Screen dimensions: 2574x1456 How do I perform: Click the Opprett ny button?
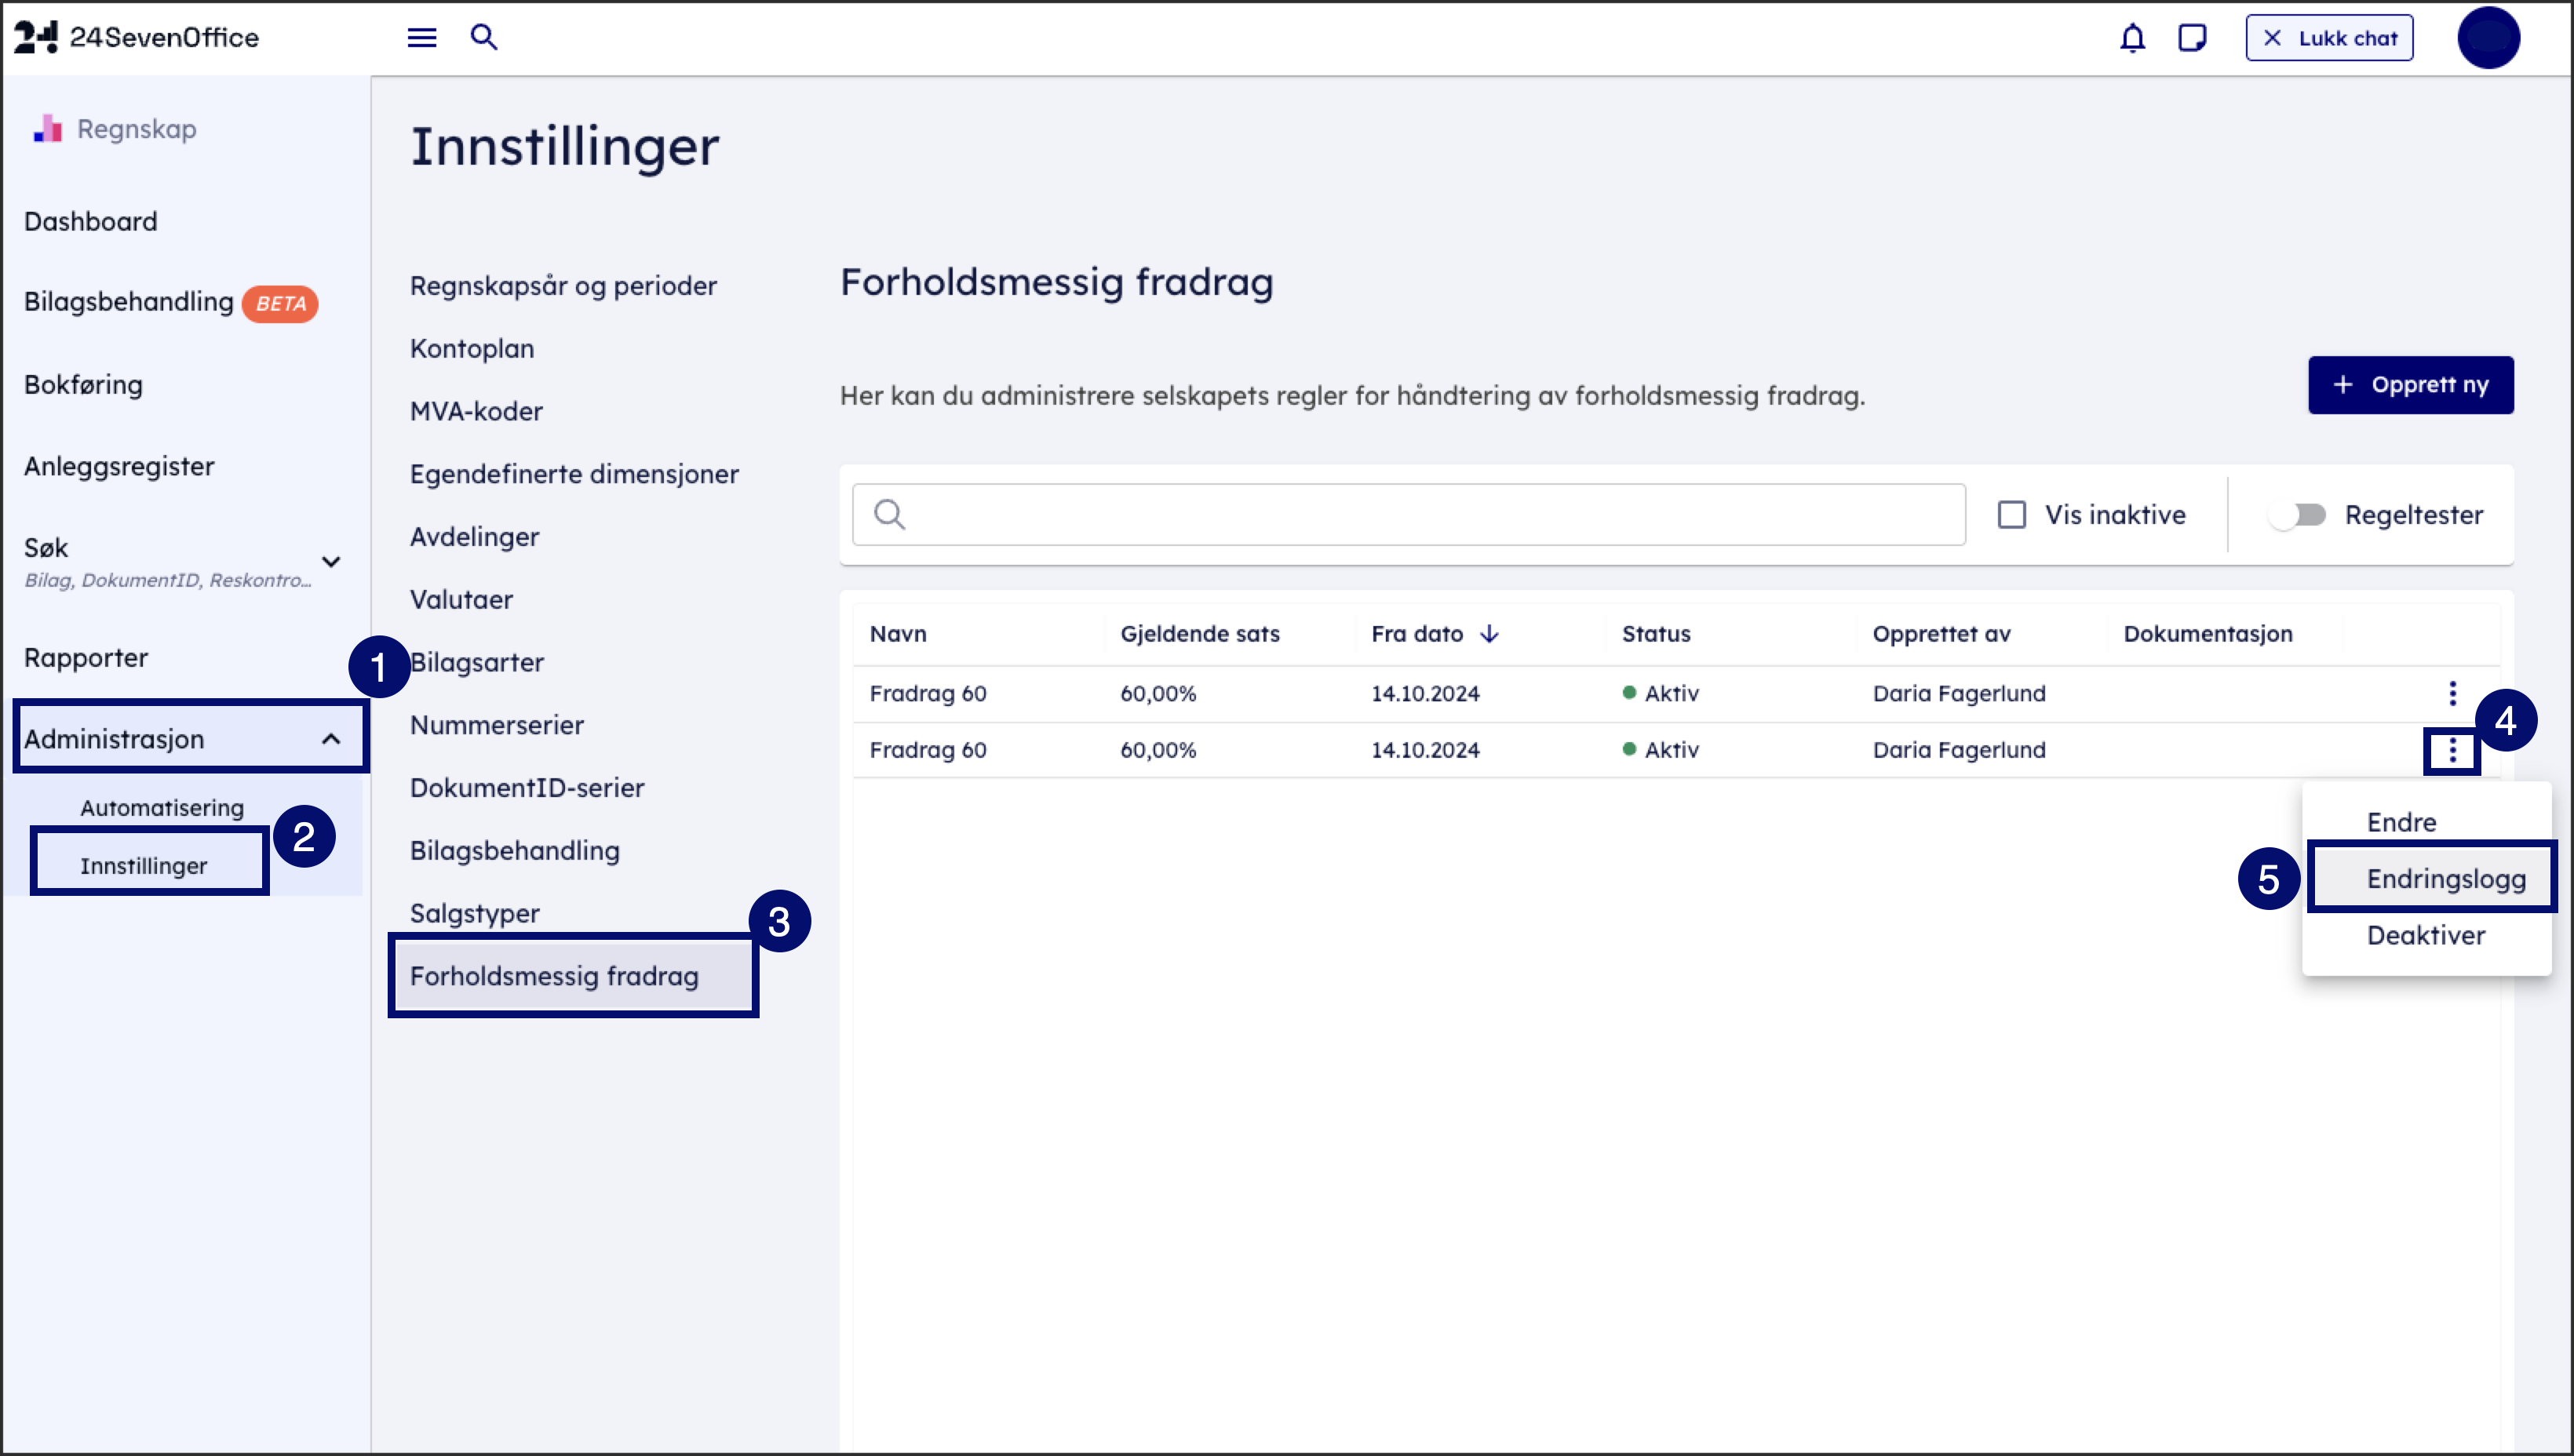tap(2410, 385)
